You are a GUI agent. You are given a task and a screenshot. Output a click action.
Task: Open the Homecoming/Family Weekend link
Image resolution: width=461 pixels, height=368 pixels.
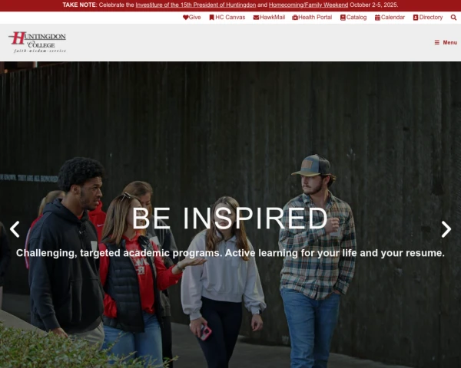308,5
